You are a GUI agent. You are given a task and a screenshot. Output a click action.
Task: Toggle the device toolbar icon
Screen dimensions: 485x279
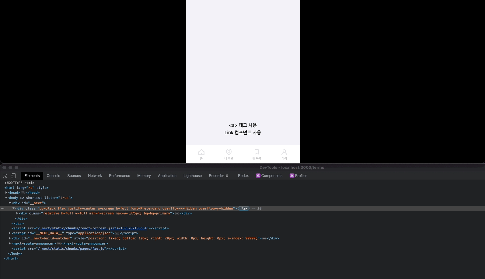coord(13,176)
